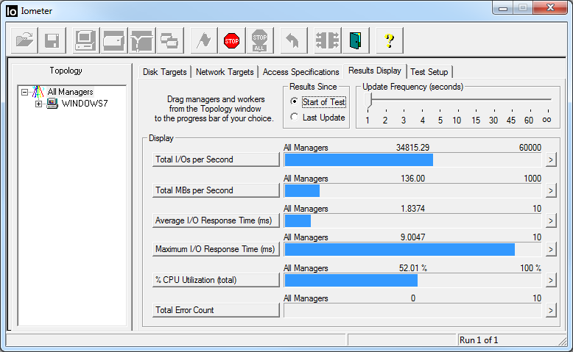Click the All Managers rainbow tree icon
Viewport: 573px width, 352px height.
[38, 92]
